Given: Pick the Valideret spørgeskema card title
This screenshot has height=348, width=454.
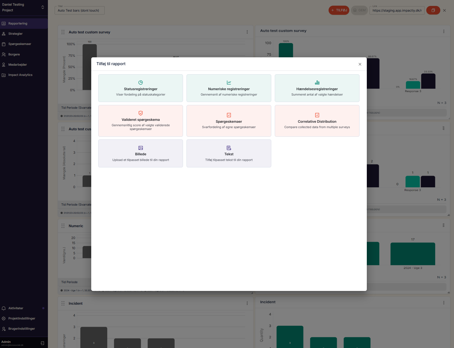Looking at the screenshot, I should (x=140, y=120).
